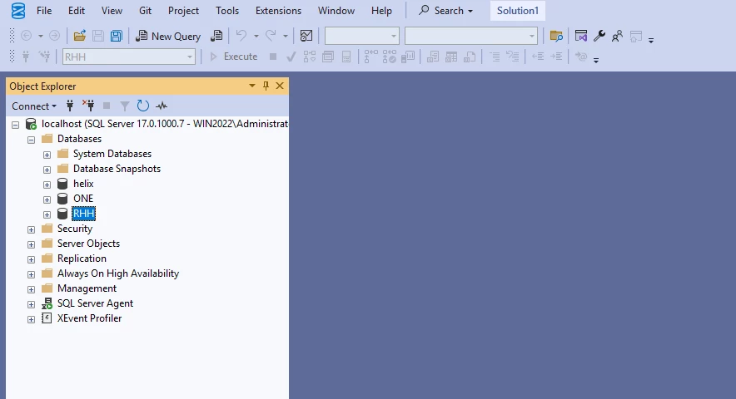Viewport: 736px width, 399px height.
Task: Open the Undo history dropdown arrow
Action: [x=256, y=36]
